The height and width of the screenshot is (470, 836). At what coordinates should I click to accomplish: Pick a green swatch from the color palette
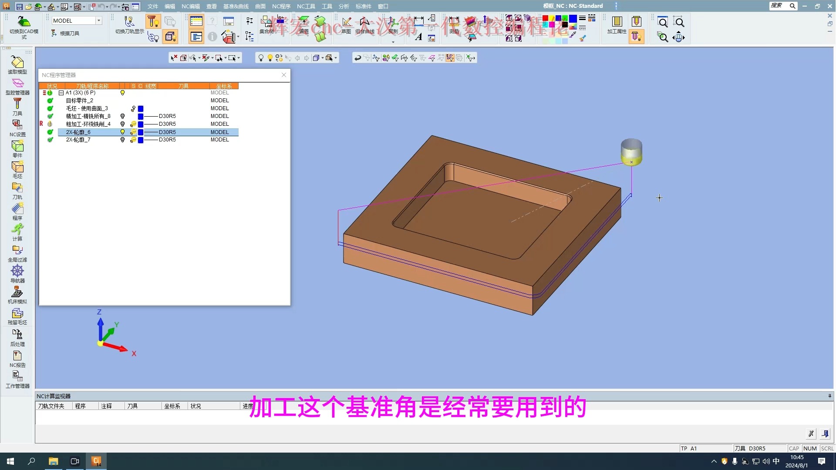tap(565, 18)
